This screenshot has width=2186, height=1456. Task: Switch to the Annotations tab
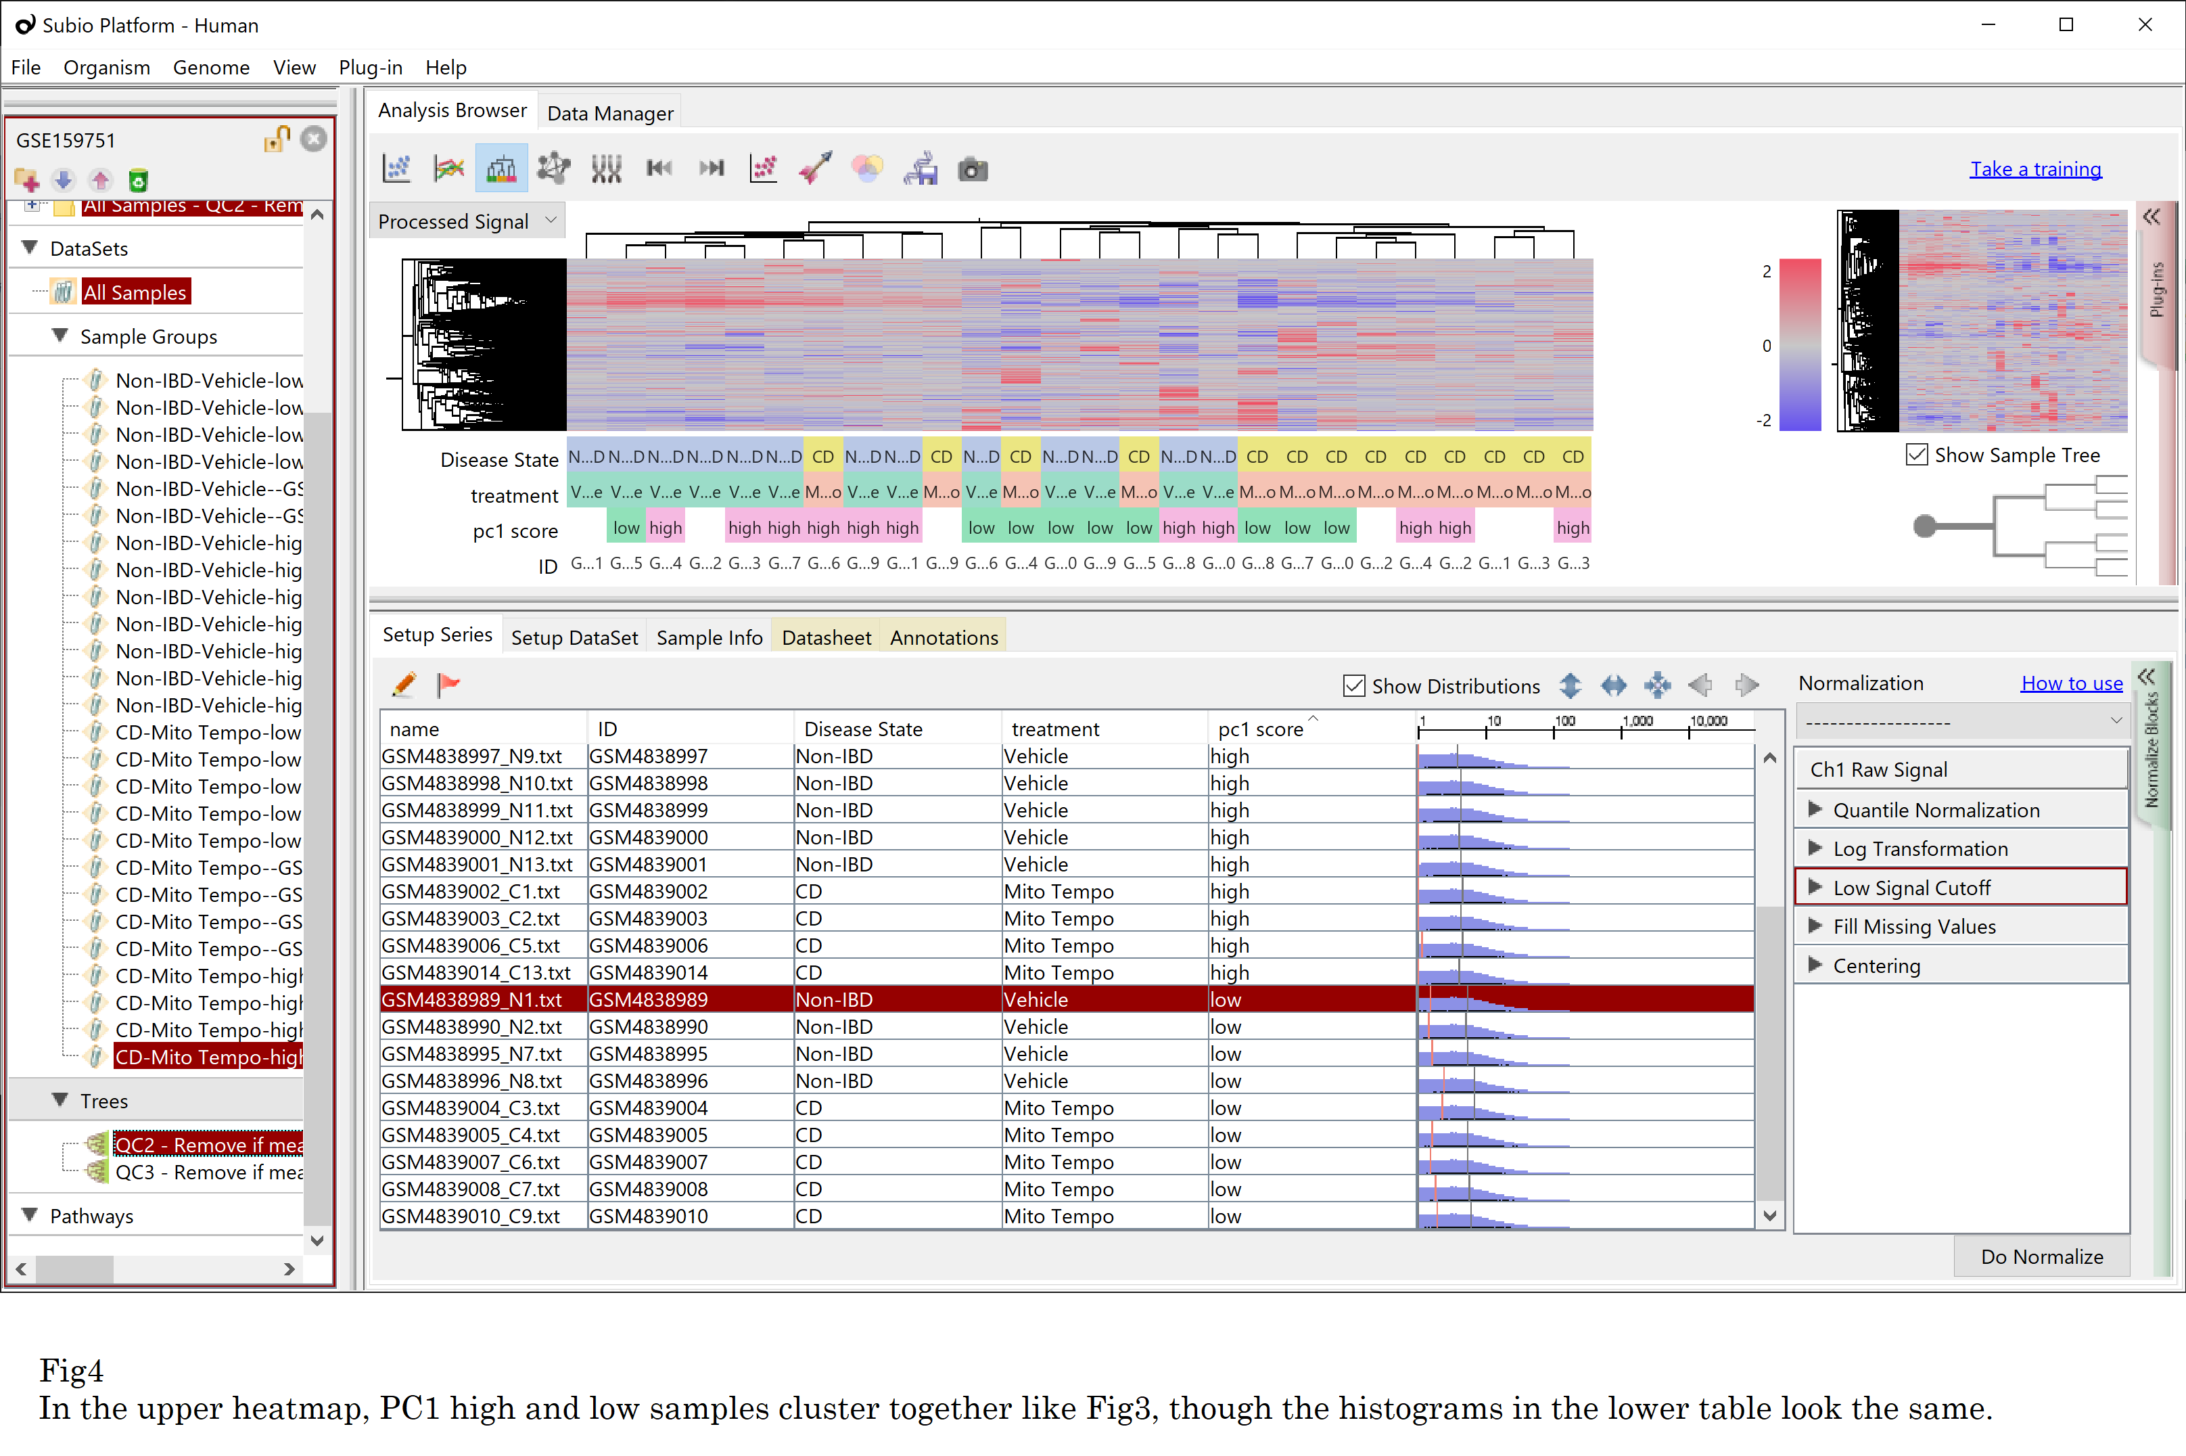click(x=944, y=637)
